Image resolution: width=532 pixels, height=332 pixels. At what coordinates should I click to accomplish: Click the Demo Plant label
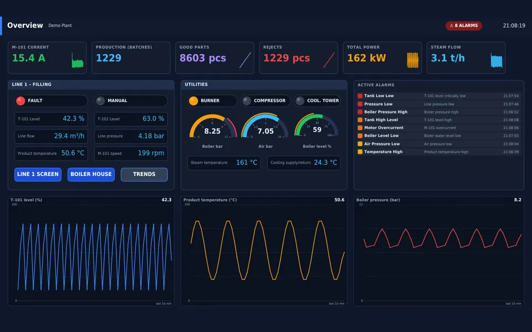coord(60,25)
